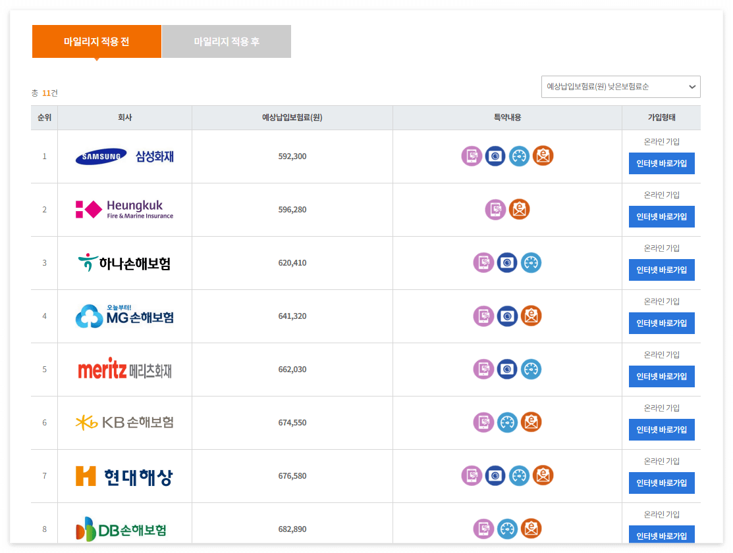Click MG손해보험 row navy camera icon
The width and height of the screenshot is (733, 553).
(x=507, y=316)
